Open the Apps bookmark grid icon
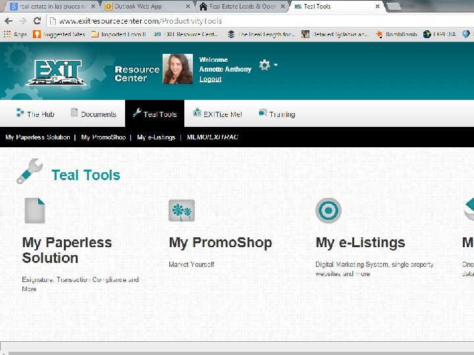Image resolution: width=474 pixels, height=355 pixels. pyautogui.click(x=7, y=34)
